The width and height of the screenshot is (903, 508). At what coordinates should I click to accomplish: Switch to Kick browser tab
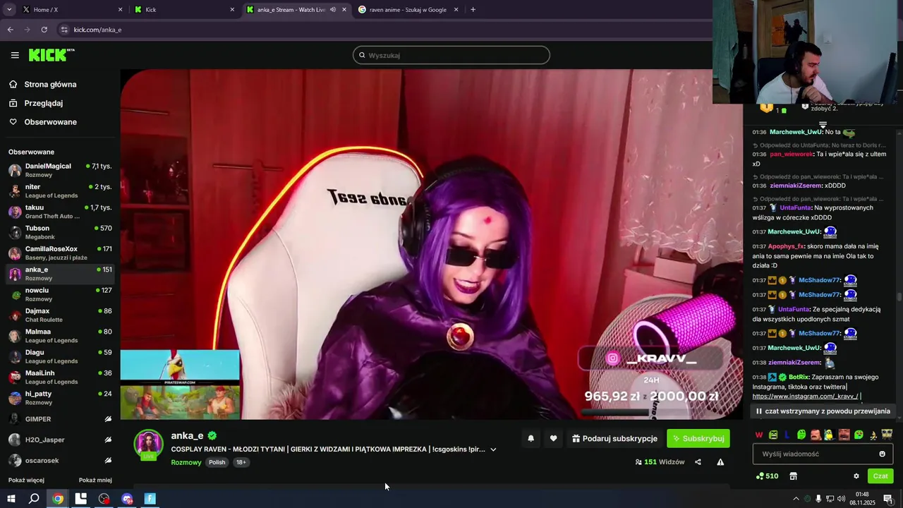[185, 10]
